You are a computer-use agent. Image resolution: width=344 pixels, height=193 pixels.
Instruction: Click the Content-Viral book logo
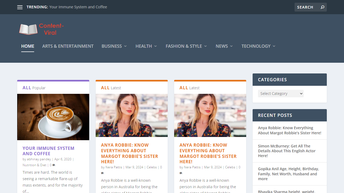click(x=28, y=29)
